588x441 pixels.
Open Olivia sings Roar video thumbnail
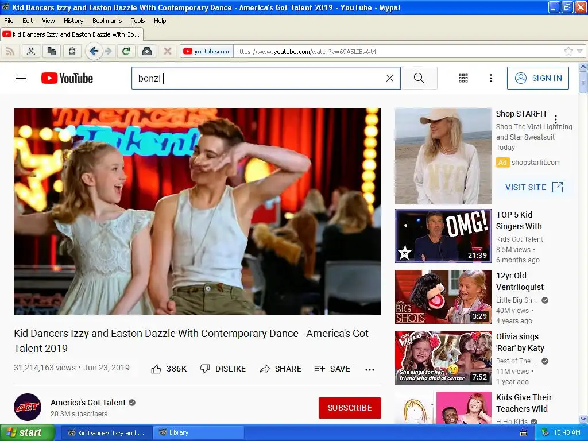[x=443, y=357]
